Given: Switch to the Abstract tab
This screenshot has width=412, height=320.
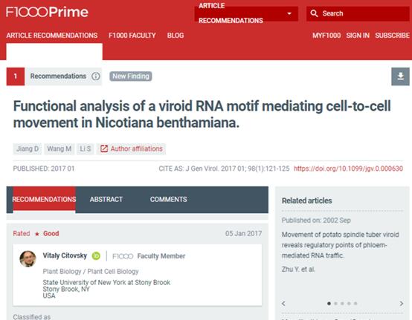Looking at the screenshot, I should (106, 199).
